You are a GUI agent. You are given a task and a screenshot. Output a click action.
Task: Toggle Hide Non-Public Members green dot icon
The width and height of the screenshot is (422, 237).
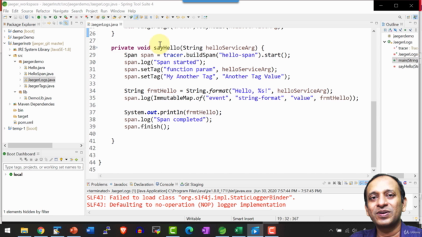(x=406, y=30)
